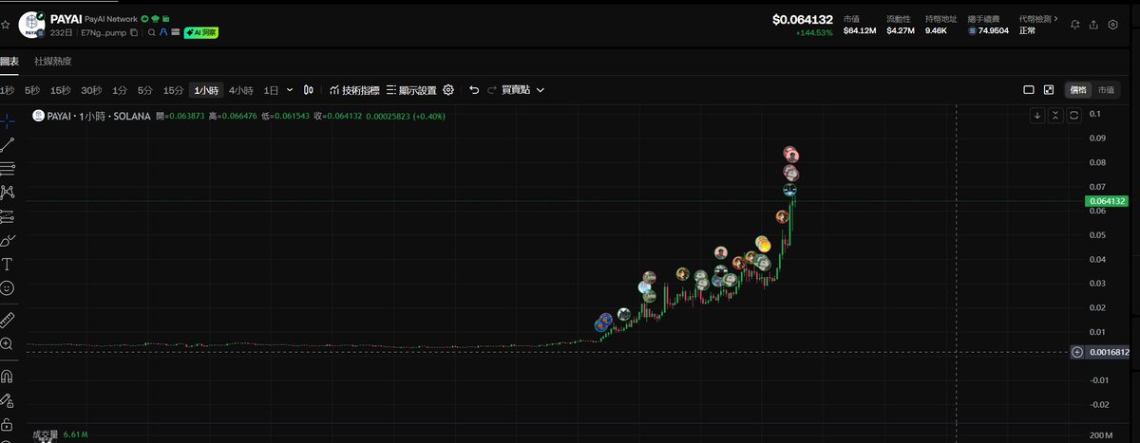Open 技術指標 technical indicators
Image resolution: width=1140 pixels, height=443 pixels.
point(354,90)
